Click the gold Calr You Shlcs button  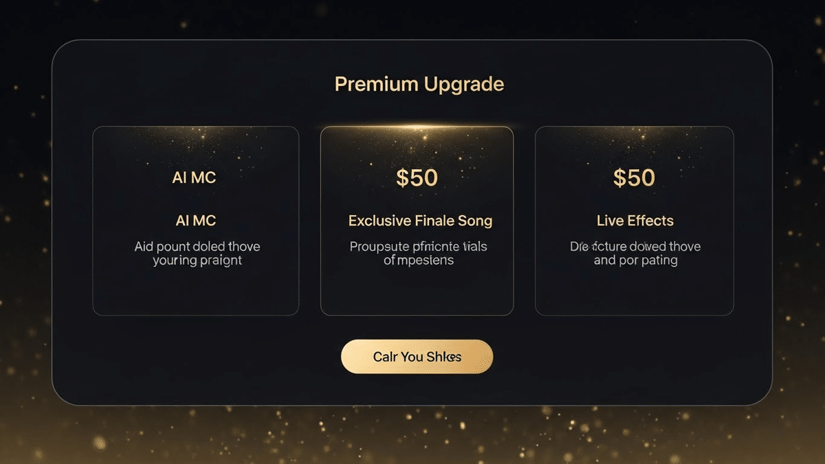click(x=417, y=357)
